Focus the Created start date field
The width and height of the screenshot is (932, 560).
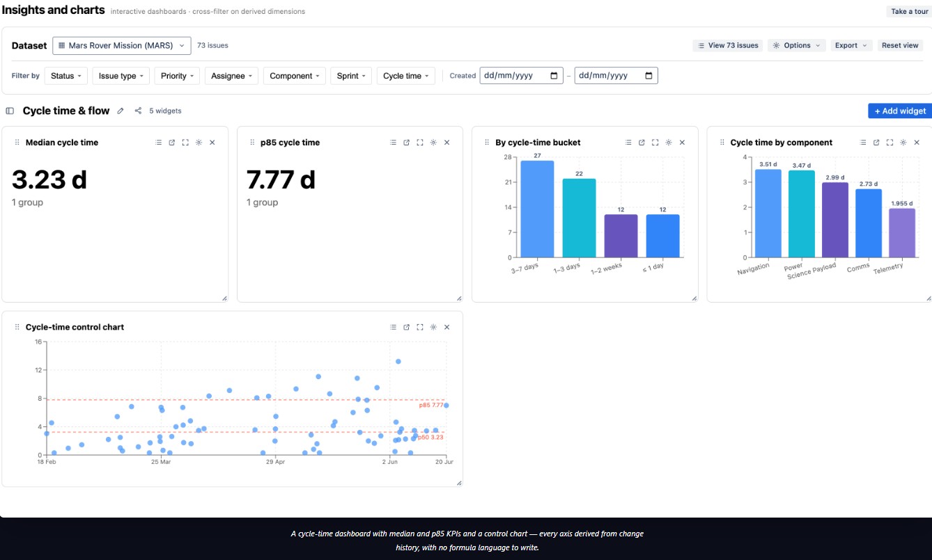coord(522,76)
